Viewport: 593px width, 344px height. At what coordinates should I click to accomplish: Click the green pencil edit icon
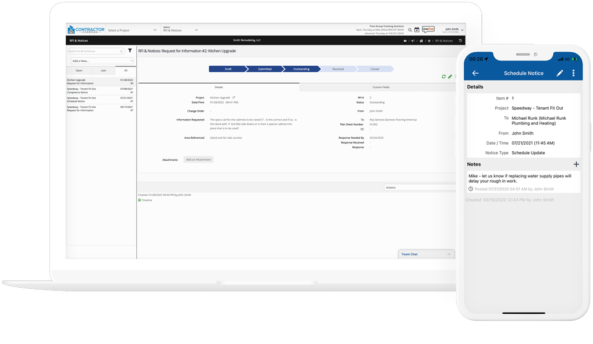click(x=449, y=77)
